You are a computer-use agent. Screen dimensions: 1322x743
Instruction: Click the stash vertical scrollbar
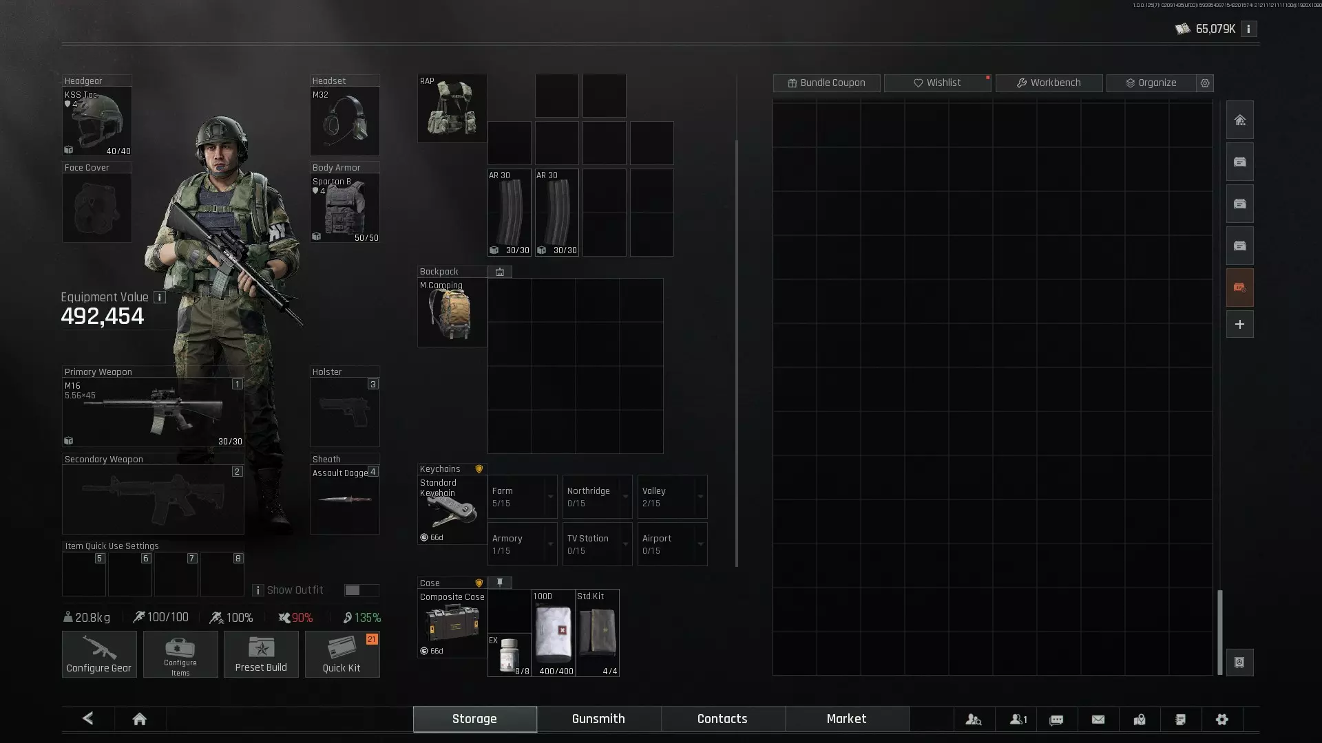coord(1220,632)
